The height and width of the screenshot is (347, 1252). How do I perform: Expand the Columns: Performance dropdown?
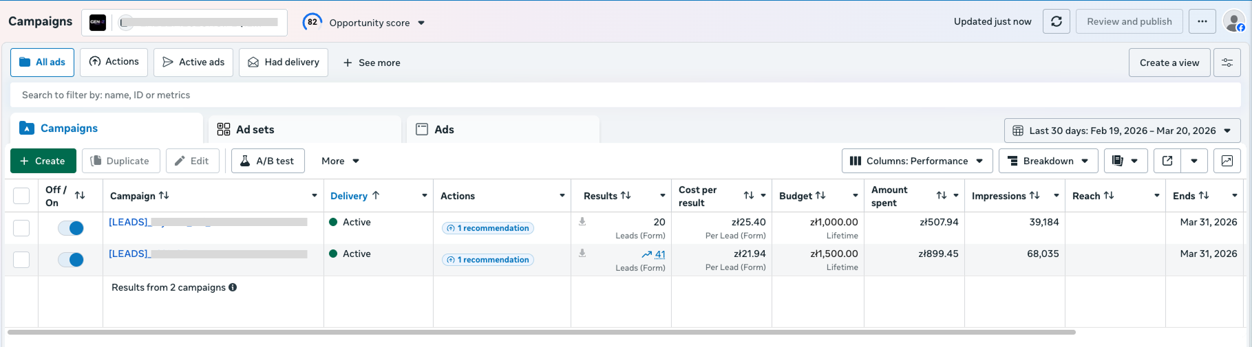click(x=917, y=161)
